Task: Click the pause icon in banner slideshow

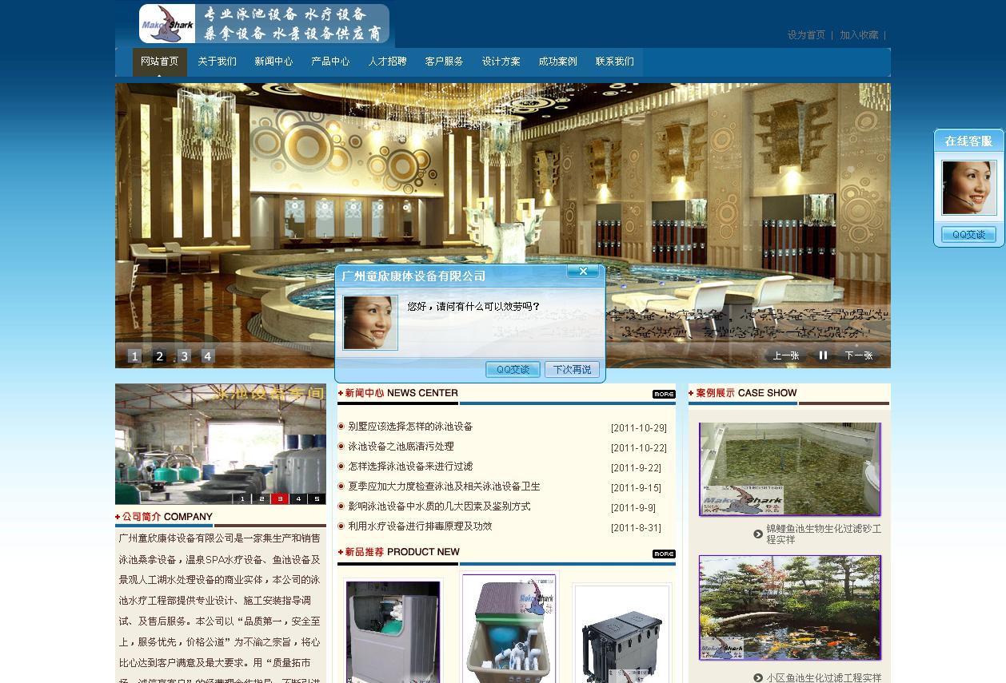Action: point(823,355)
